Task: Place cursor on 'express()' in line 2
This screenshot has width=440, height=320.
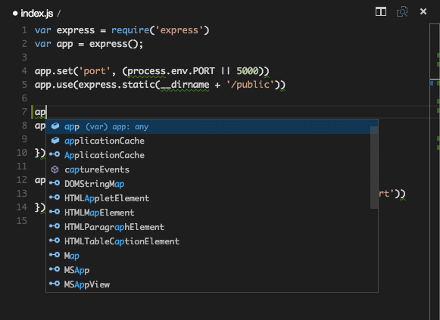Action: click(114, 44)
